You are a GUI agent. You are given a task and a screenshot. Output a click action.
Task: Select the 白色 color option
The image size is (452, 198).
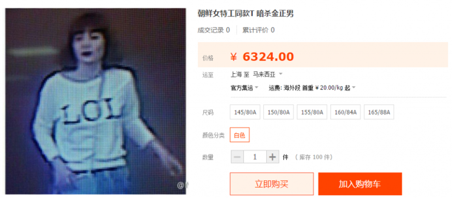click(x=239, y=135)
